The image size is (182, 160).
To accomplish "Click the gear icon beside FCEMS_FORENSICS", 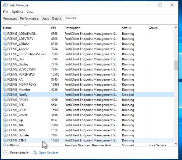I will tap(5, 74).
